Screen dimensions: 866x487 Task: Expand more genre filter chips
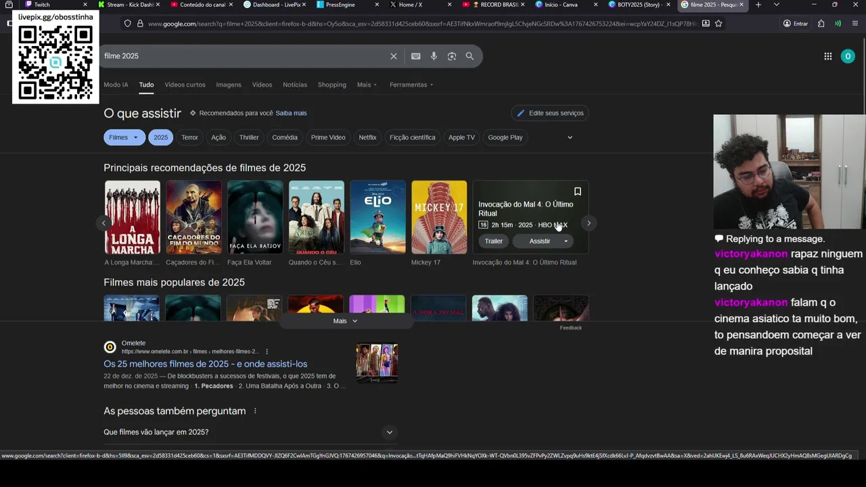click(570, 137)
